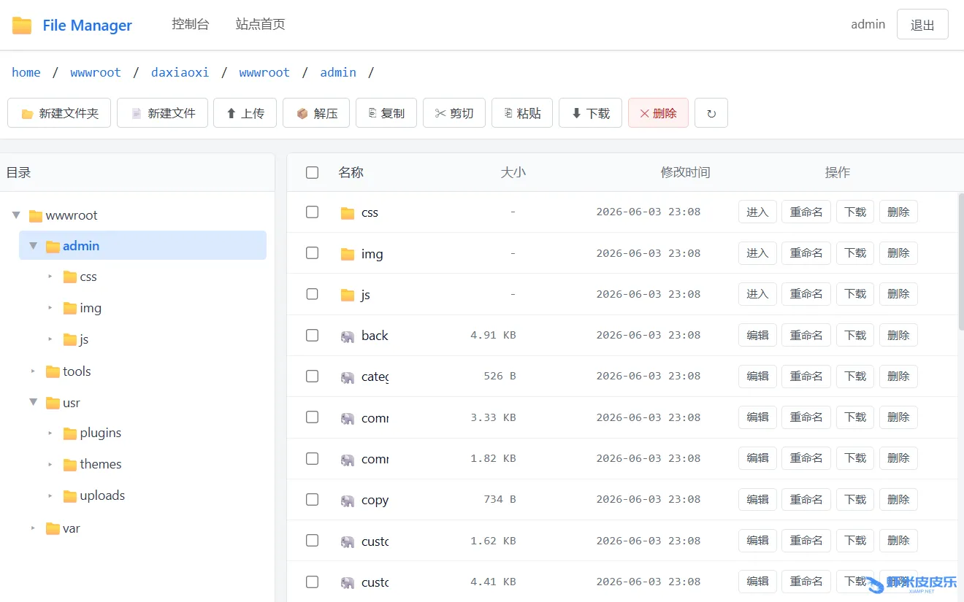Click the var folder icon in tree
The width and height of the screenshot is (964, 602).
point(53,528)
